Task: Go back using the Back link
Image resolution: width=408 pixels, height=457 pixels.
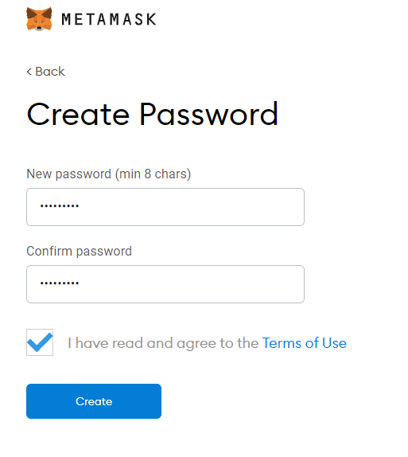Action: click(45, 72)
